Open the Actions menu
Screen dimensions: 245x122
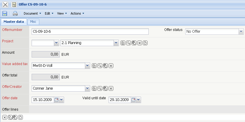[77, 13]
